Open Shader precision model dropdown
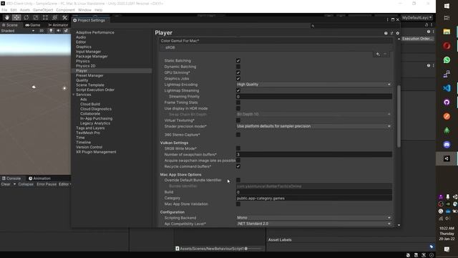458x258 pixels. pos(313,126)
